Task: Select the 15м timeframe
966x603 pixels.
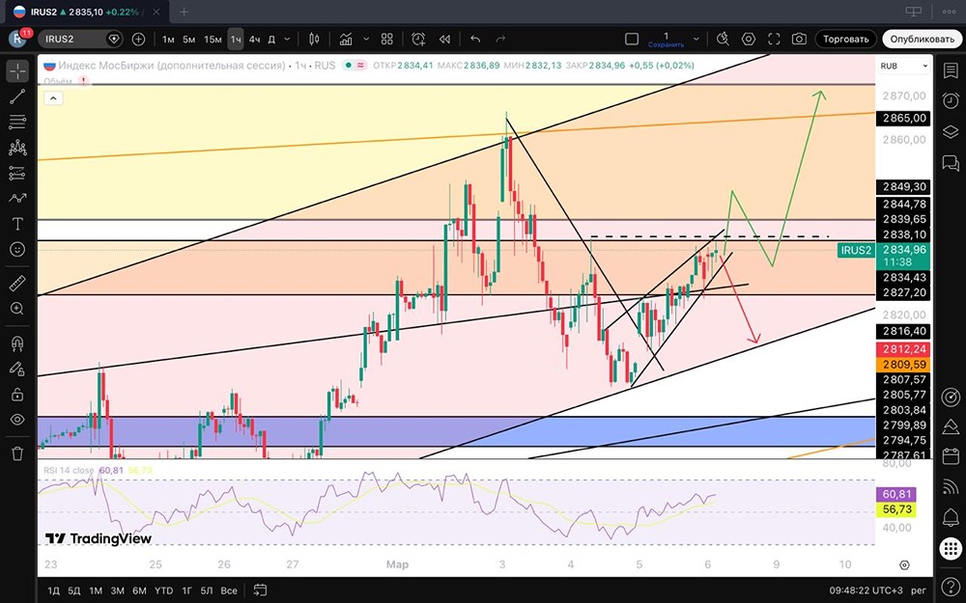Action: [213, 39]
